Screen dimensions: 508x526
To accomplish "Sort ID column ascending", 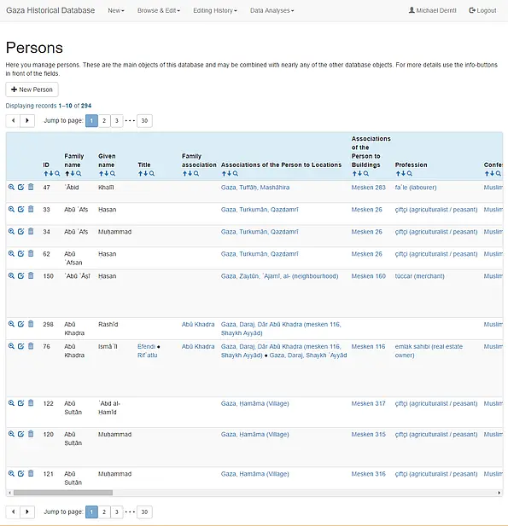I will pyautogui.click(x=46, y=173).
